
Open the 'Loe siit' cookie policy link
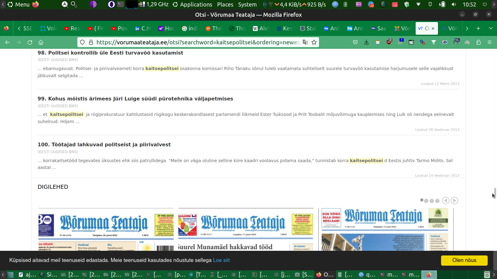click(221, 260)
